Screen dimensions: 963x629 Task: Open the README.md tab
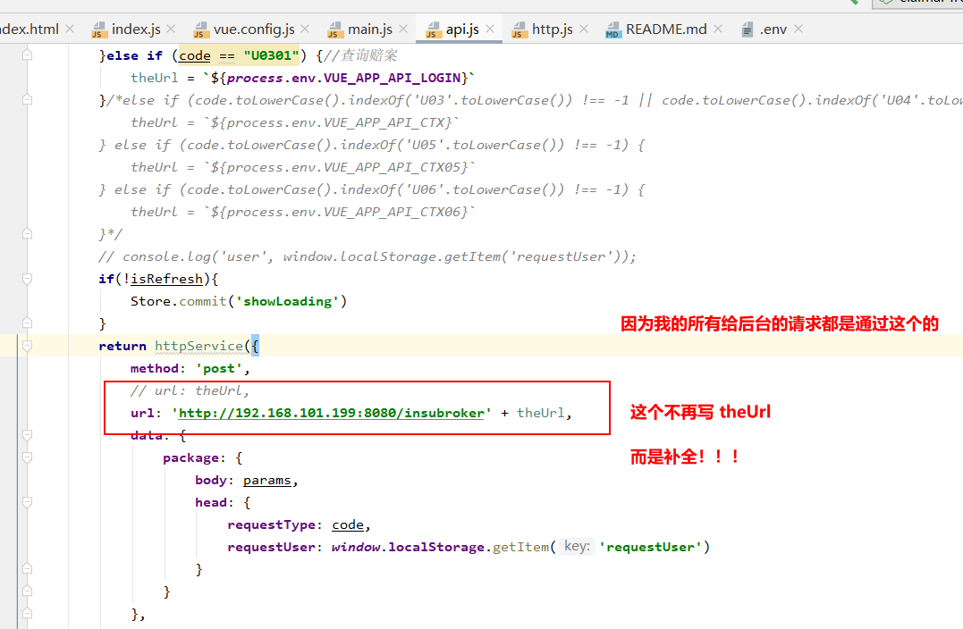pos(666,29)
